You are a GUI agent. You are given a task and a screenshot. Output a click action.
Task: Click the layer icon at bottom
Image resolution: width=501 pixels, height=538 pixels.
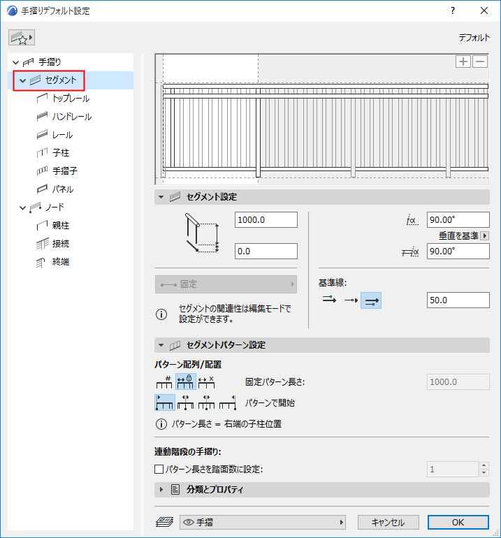point(165,522)
